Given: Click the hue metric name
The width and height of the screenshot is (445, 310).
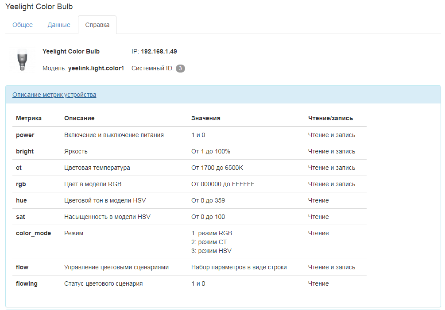Looking at the screenshot, I should pos(21,200).
